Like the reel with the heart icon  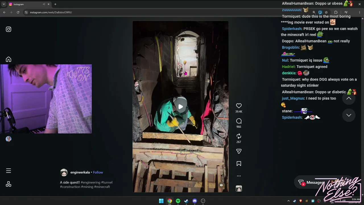[239, 106]
